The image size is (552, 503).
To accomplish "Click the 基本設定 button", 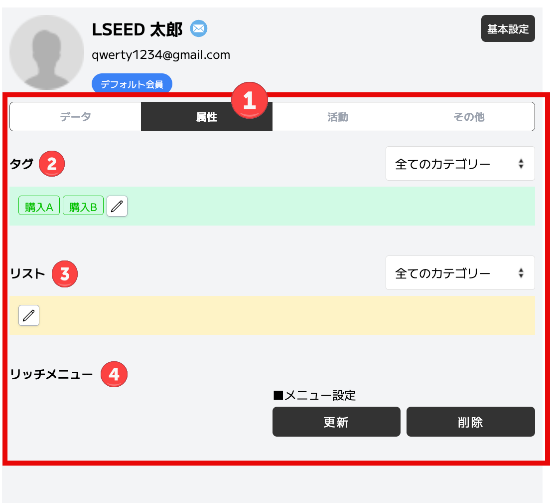I will (x=508, y=28).
